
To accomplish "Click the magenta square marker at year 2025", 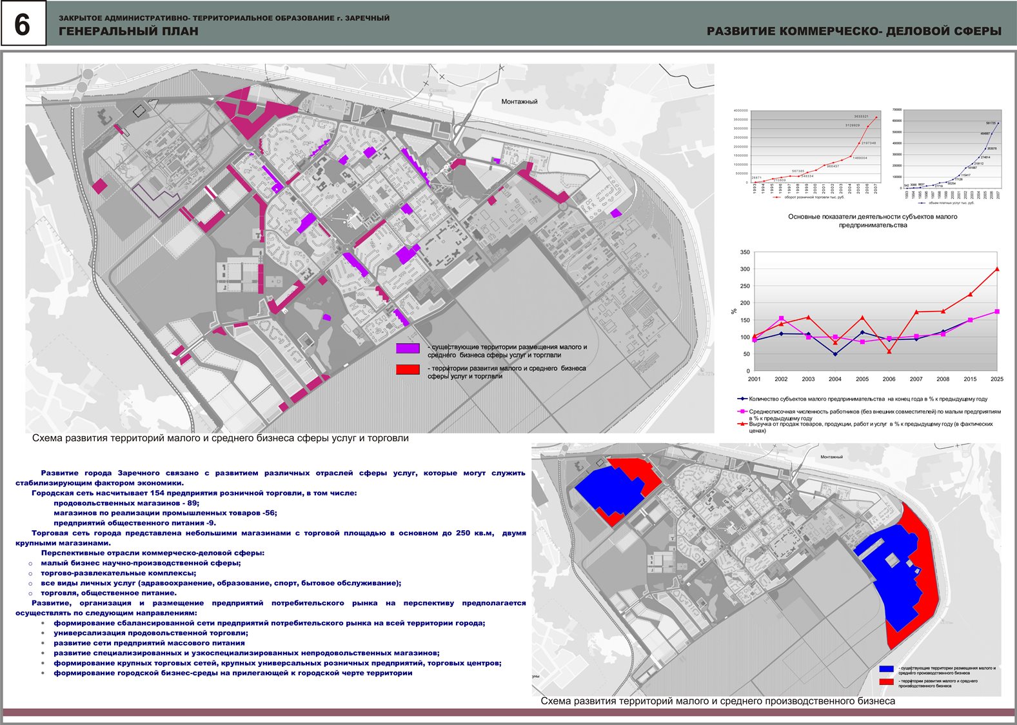I will click(997, 312).
